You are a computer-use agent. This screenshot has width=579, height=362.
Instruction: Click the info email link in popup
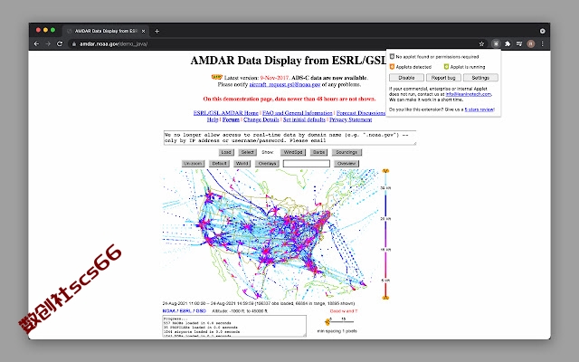coord(469,94)
